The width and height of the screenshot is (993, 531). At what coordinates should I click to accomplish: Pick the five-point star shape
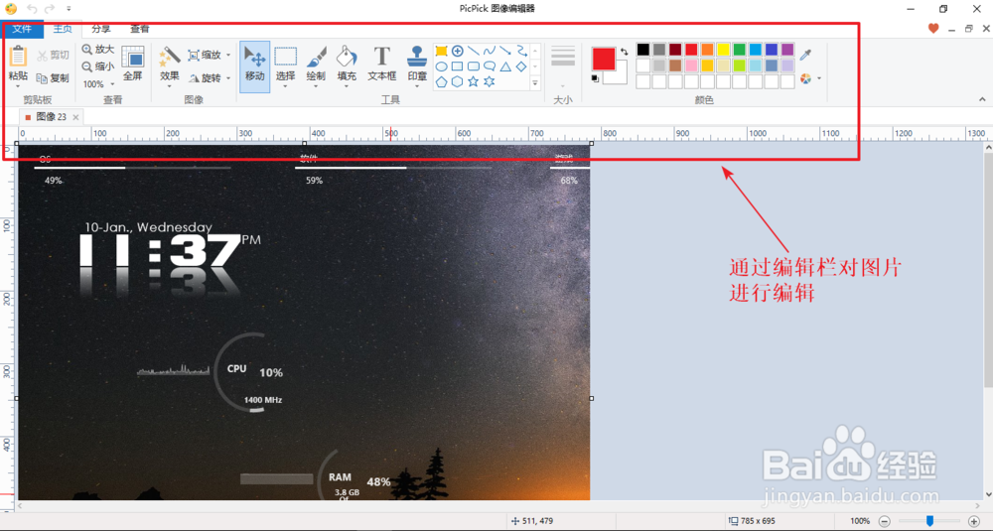pos(473,81)
